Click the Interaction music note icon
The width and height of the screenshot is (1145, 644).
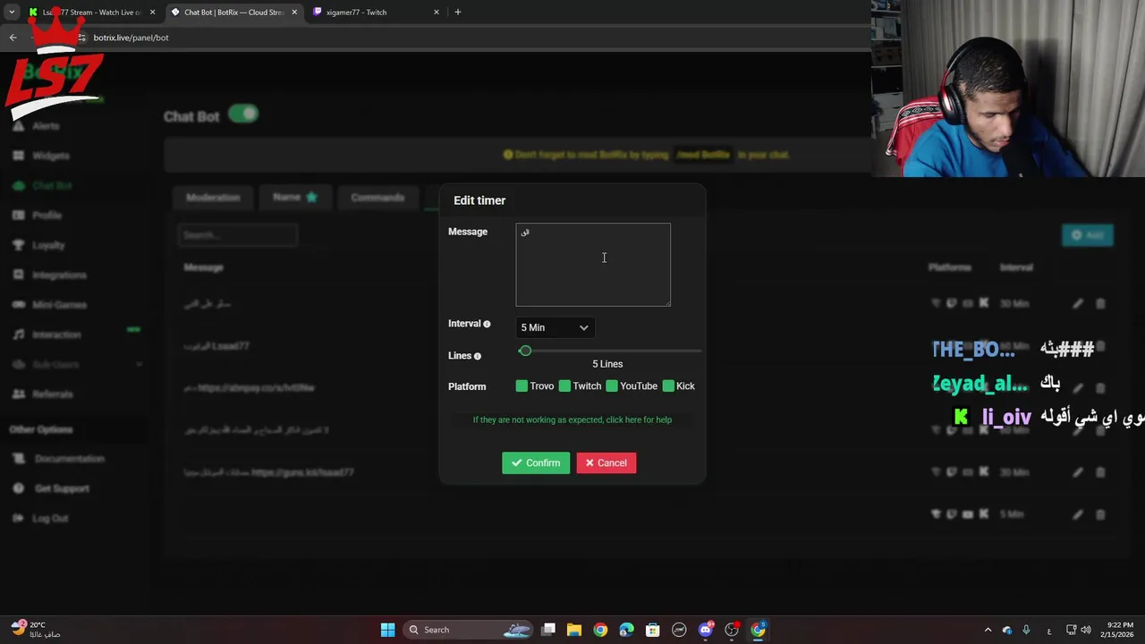tap(18, 335)
